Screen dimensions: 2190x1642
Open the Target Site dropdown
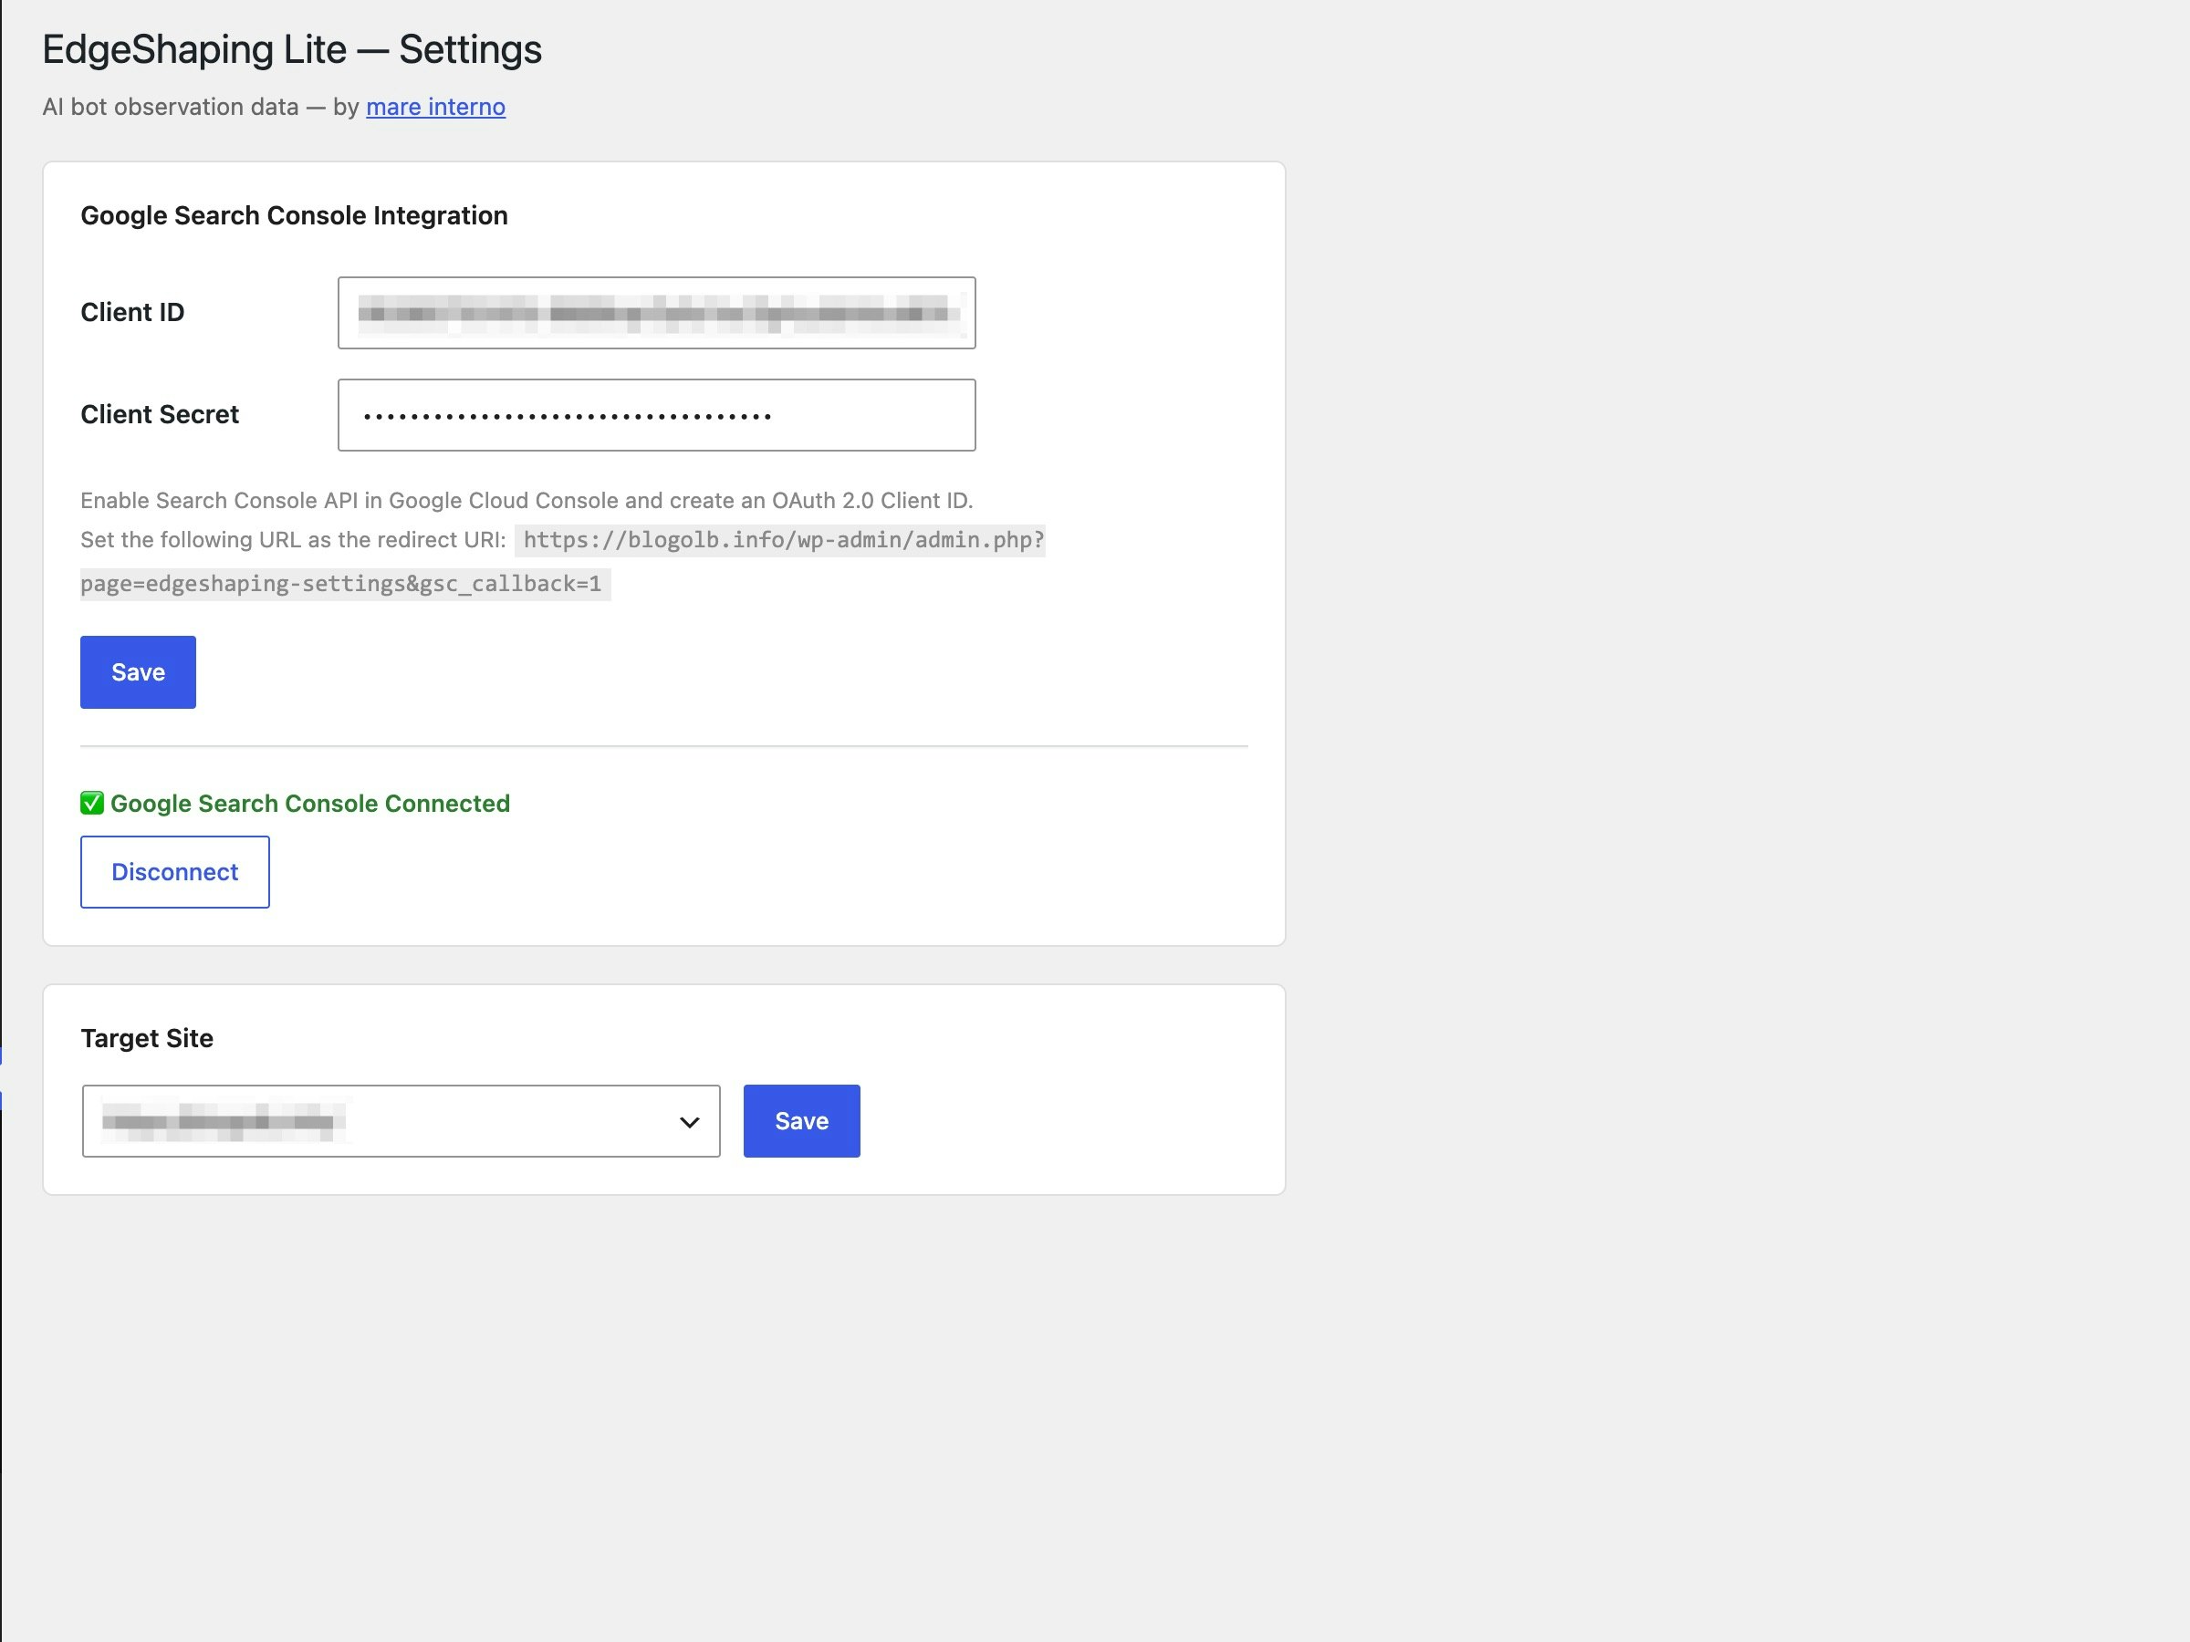point(401,1121)
